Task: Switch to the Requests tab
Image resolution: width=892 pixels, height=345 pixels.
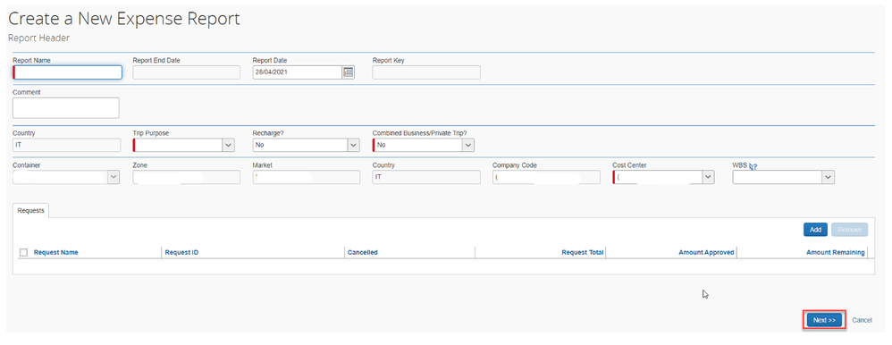Action: pos(30,211)
